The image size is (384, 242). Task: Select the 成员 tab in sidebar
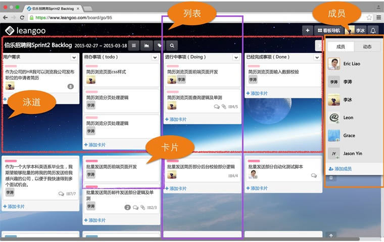tap(341, 46)
